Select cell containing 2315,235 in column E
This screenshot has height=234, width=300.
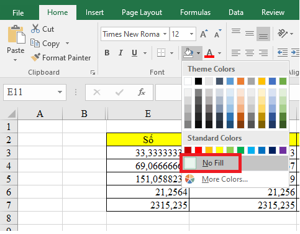pos(148,205)
